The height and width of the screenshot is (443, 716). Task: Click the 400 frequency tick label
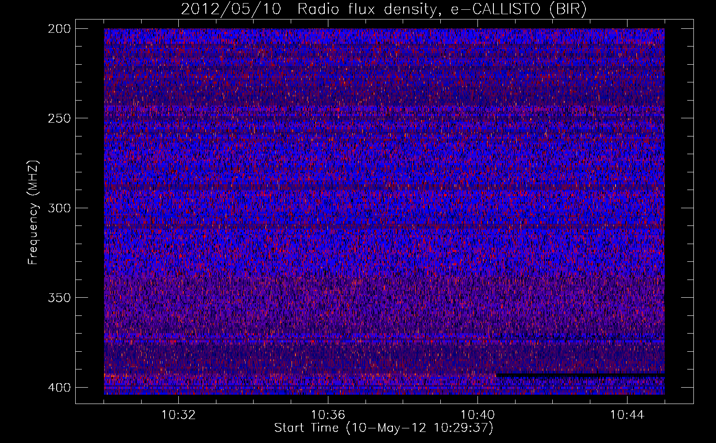pos(59,387)
